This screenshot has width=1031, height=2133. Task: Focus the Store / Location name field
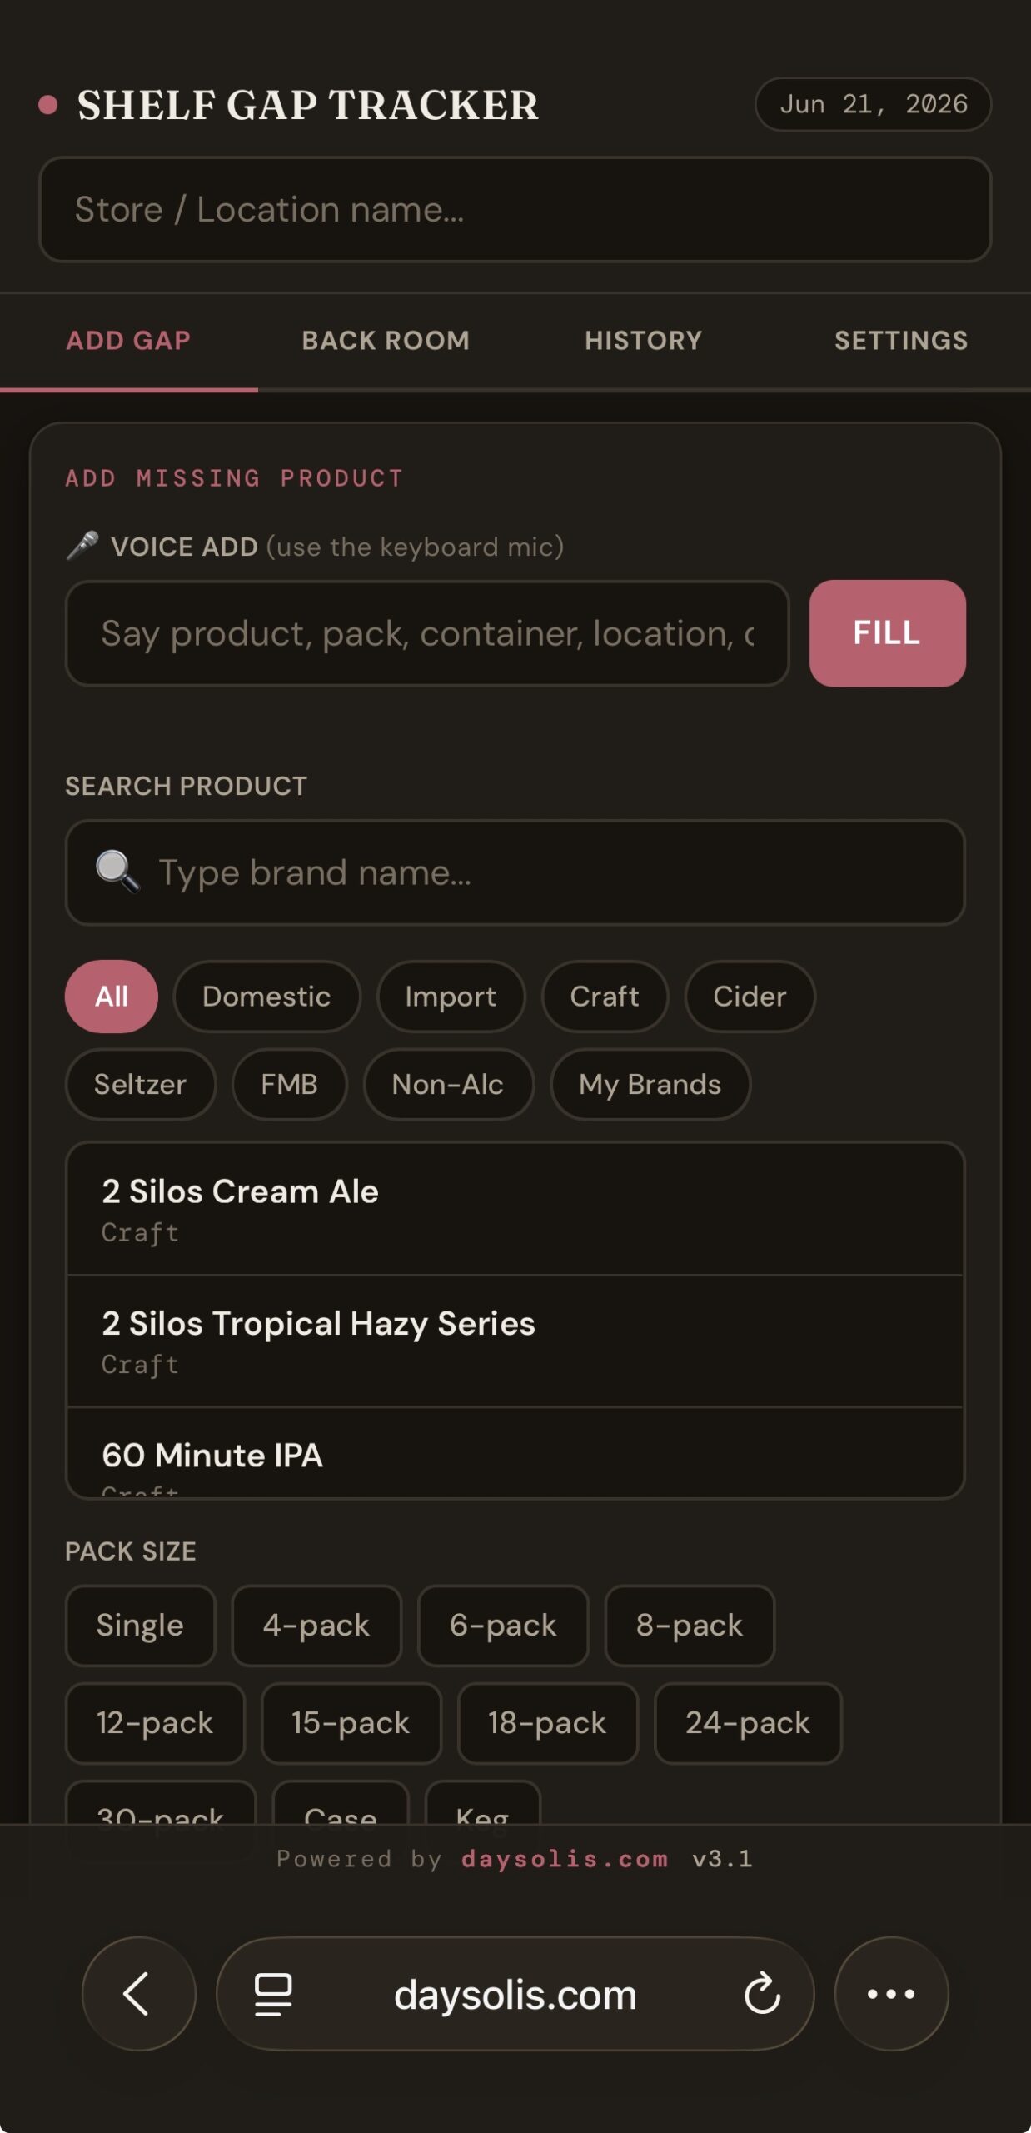tap(515, 209)
